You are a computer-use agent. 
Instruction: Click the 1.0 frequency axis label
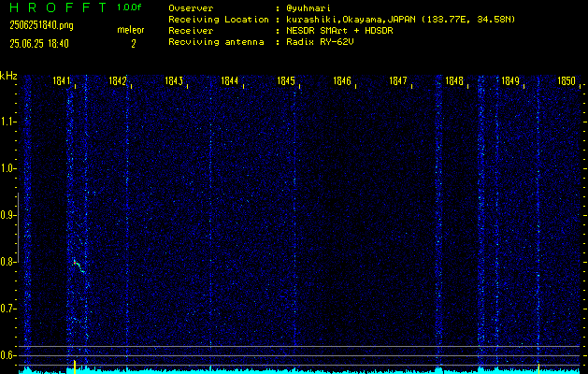point(7,169)
